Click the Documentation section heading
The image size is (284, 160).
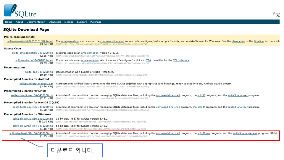coord(14,67)
